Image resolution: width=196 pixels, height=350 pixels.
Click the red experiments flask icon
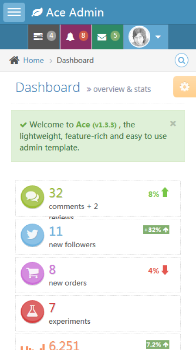click(x=32, y=311)
